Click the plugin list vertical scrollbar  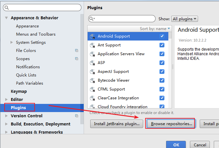click(170, 70)
